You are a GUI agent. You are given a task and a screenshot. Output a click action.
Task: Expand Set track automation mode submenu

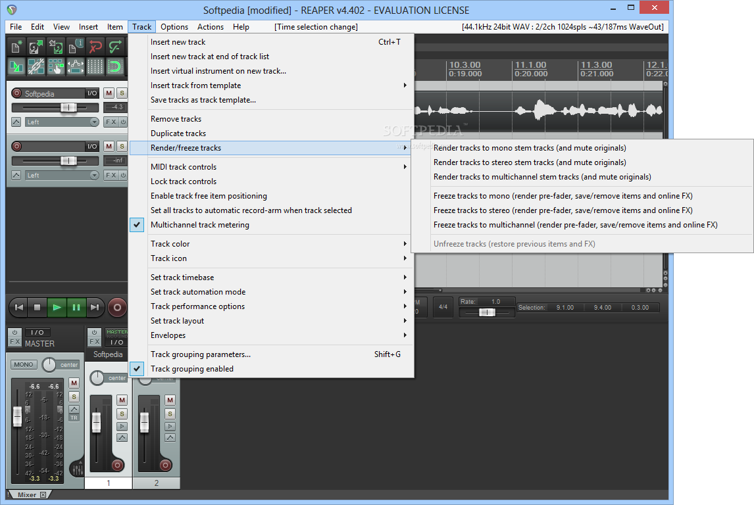[x=272, y=292]
